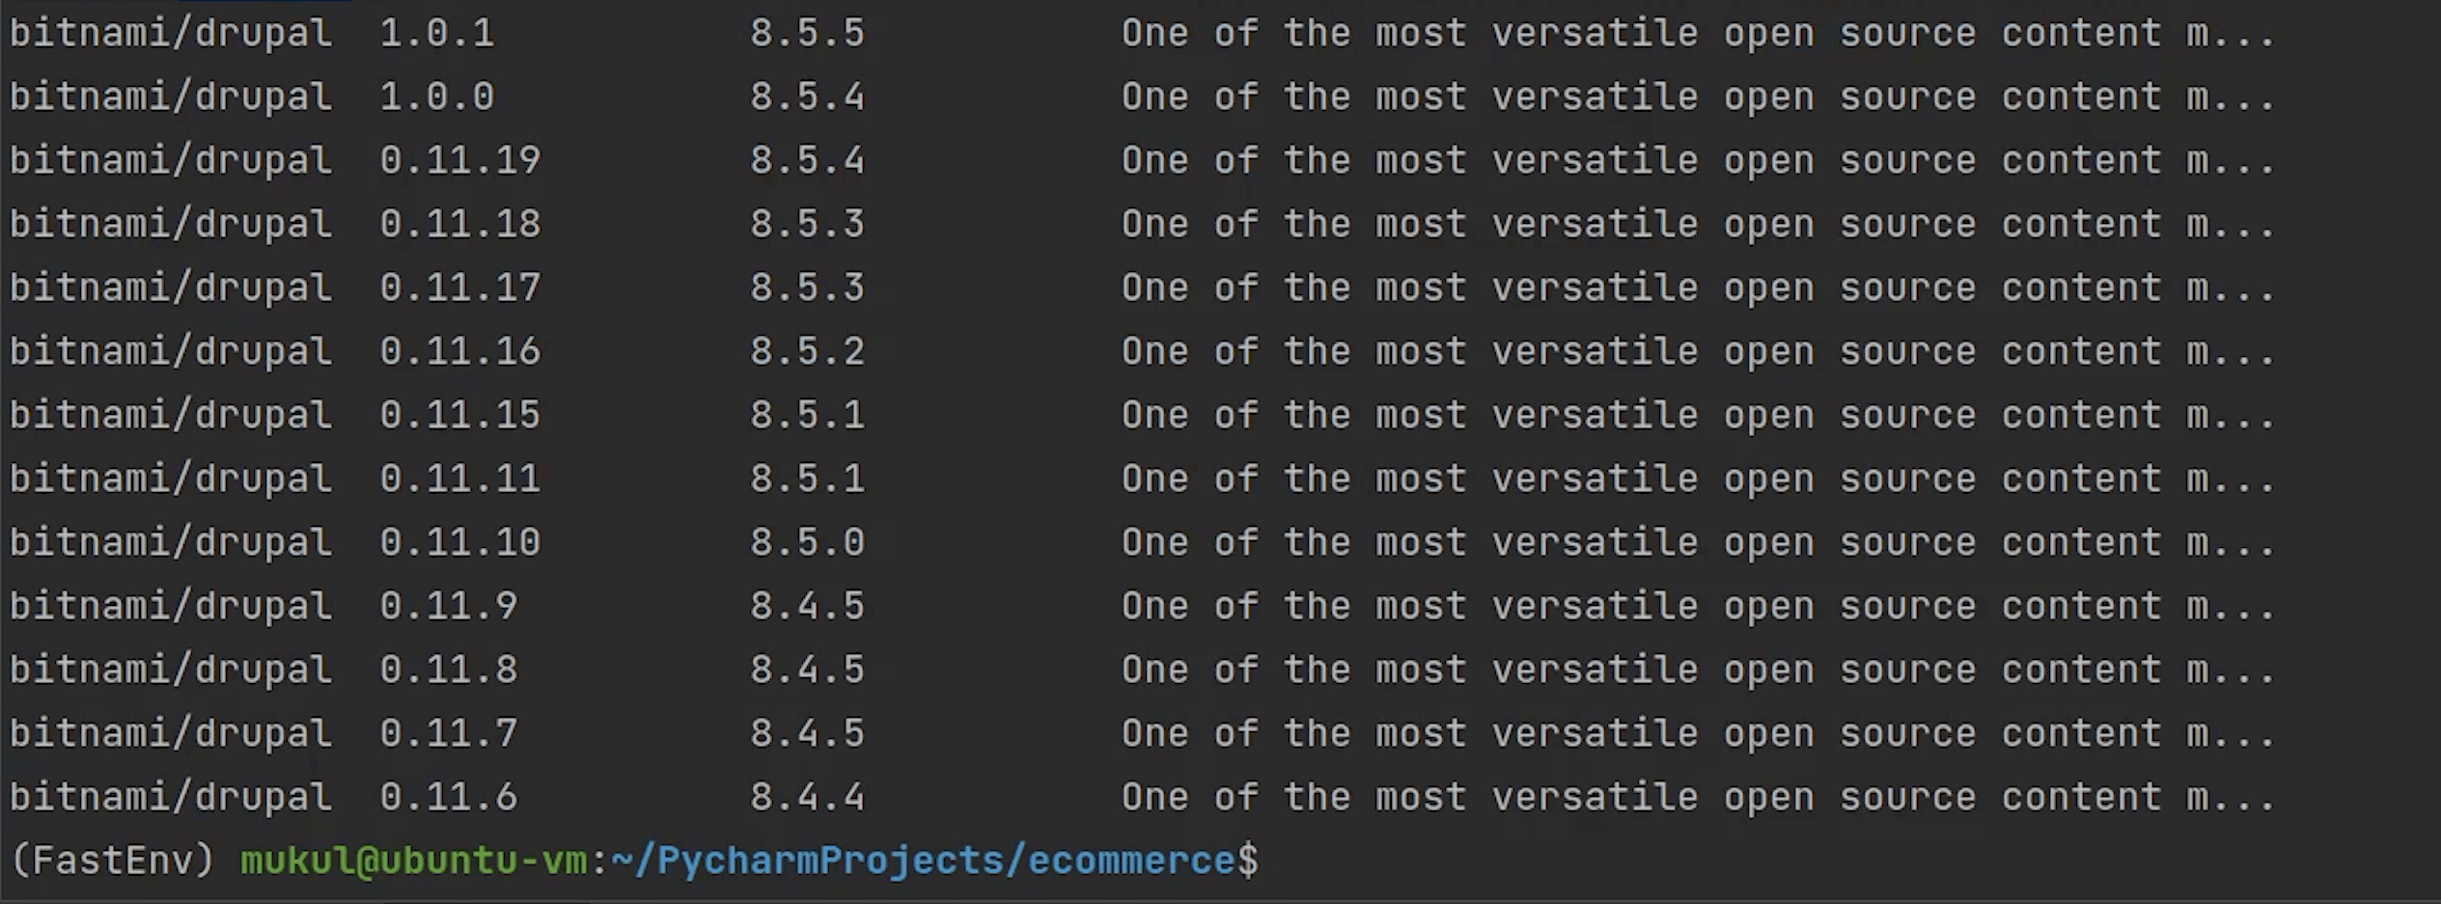Screen dimensions: 2441x904
Task: Click chart version 0.11.9 in the list
Action: (x=448, y=607)
